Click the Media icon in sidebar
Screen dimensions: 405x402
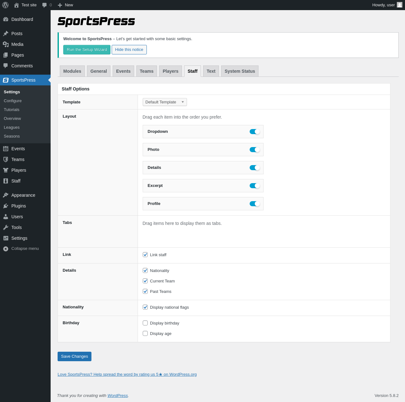click(6, 44)
